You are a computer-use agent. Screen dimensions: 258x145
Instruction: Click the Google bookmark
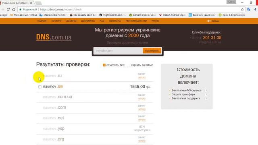point(4,15)
